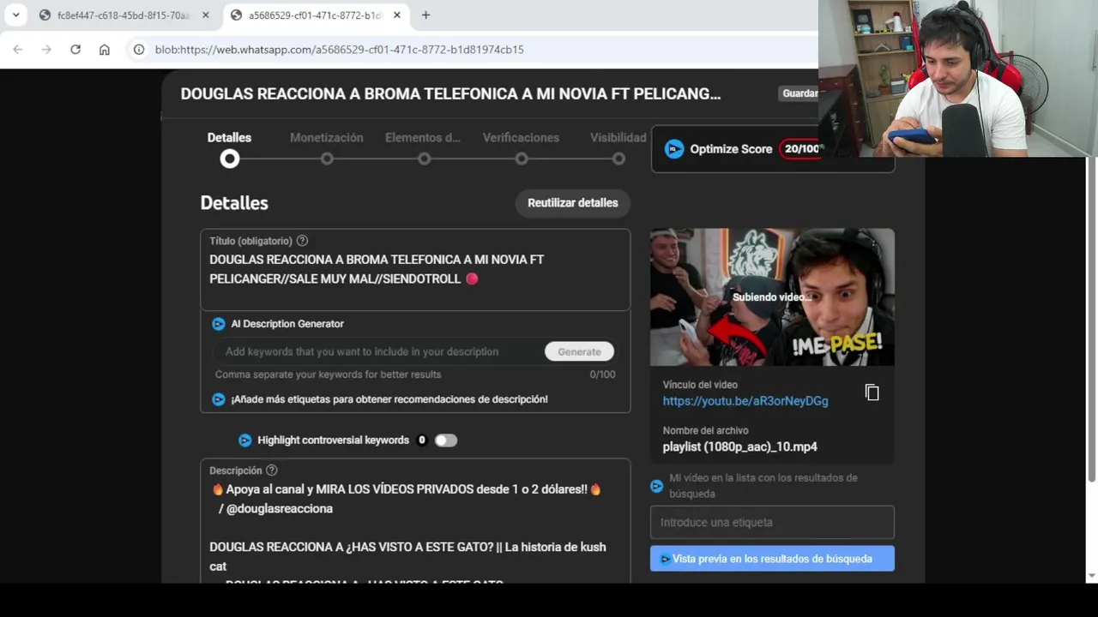The image size is (1098, 617).
Task: Click icon beside ¡Añade más etiquetas recommendation
Action: point(219,399)
